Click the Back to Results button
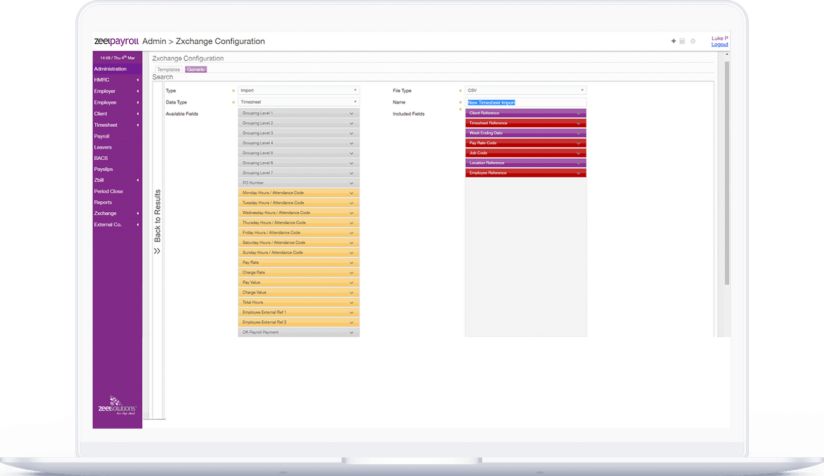Screen dimensions: 824x476 click(158, 216)
